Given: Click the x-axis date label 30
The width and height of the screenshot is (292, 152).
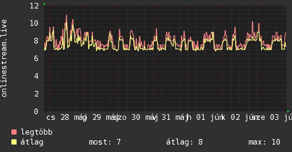Looking at the screenshot, I should pyautogui.click(x=136, y=117).
